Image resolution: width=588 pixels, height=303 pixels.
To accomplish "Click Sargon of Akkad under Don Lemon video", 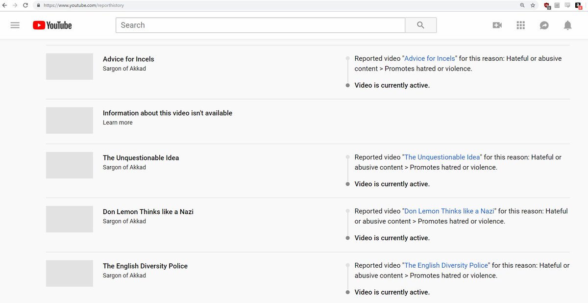I will click(124, 221).
